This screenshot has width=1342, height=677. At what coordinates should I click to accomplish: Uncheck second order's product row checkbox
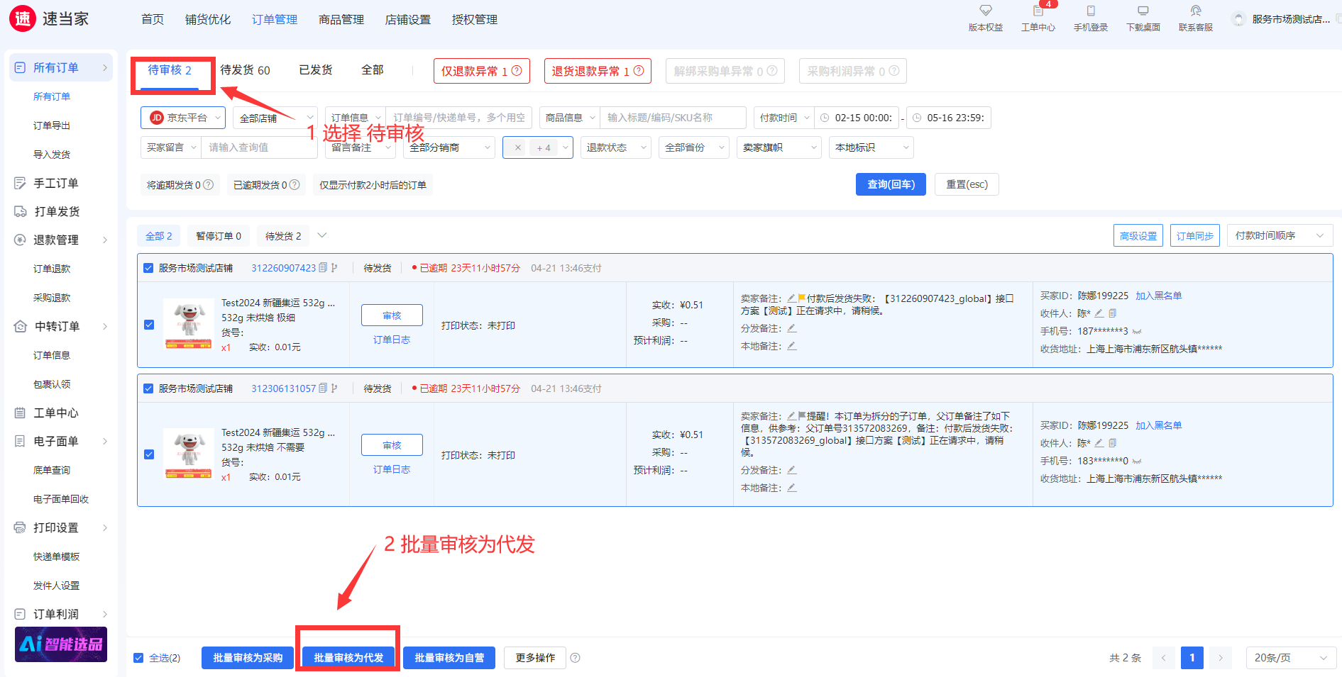(149, 454)
